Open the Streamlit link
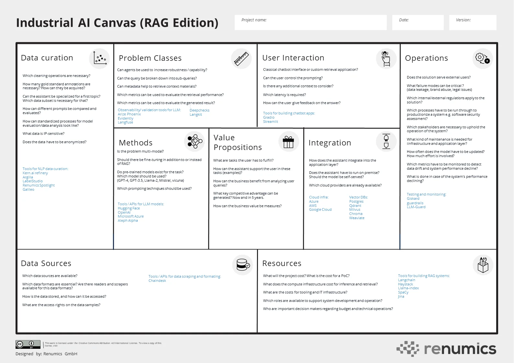Image resolution: width=514 pixels, height=363 pixels. (x=271, y=122)
